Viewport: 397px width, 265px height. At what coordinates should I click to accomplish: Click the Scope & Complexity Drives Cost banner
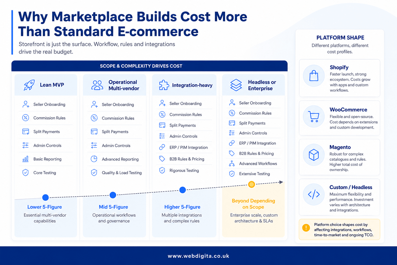click(149, 66)
